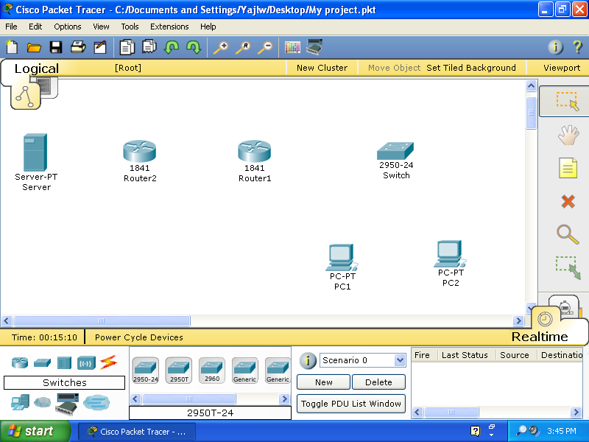
Task: Pick the 2950T switch model
Action: [179, 371]
